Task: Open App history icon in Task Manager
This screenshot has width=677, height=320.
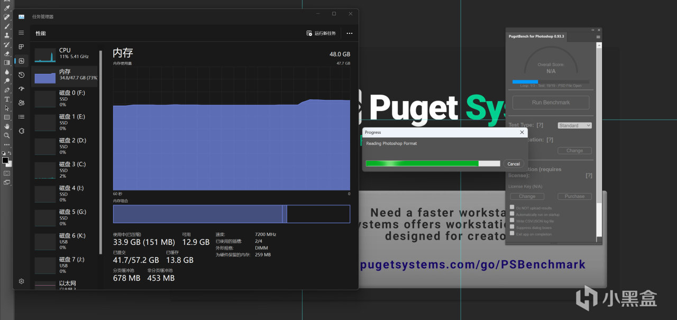Action: pyautogui.click(x=21, y=75)
